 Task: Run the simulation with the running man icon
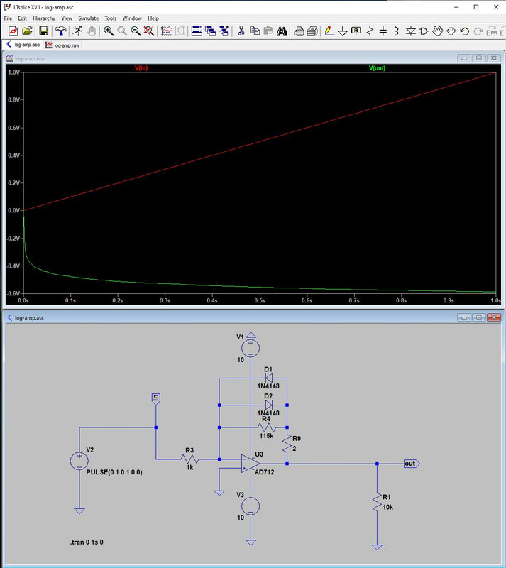[x=77, y=31]
